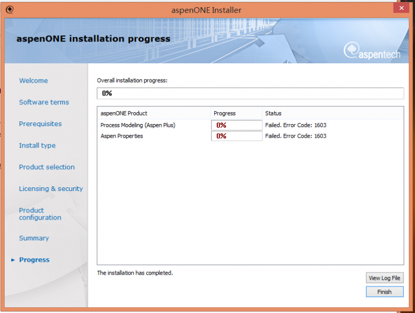Open the Product configuration step

(x=40, y=214)
